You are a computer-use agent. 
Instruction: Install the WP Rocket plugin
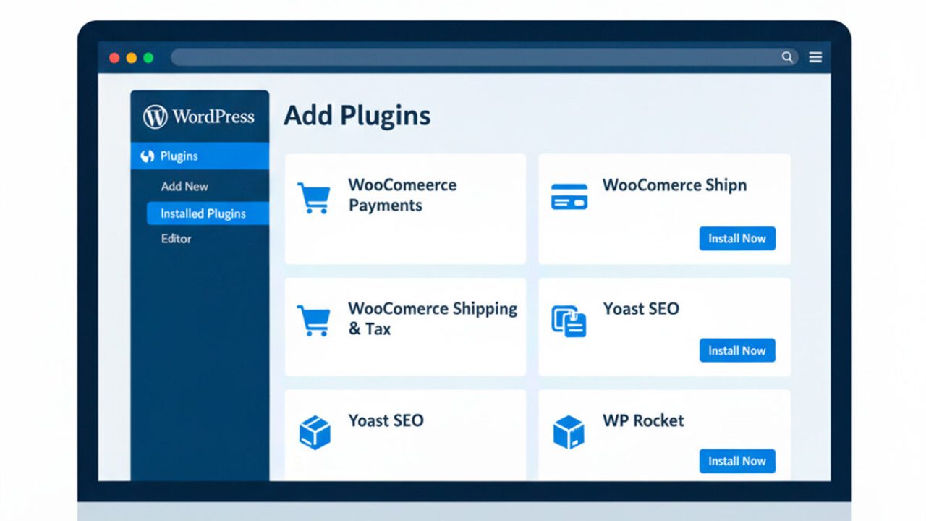tap(736, 461)
